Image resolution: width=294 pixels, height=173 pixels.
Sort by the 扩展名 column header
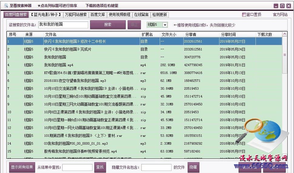[150, 34]
